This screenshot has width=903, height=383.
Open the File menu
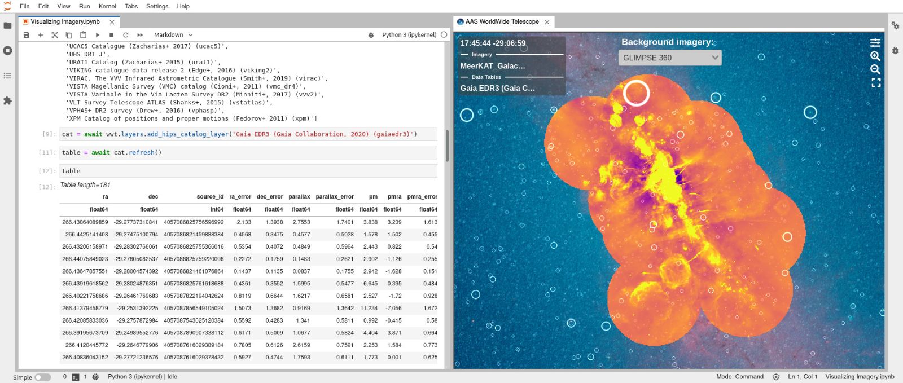click(25, 6)
